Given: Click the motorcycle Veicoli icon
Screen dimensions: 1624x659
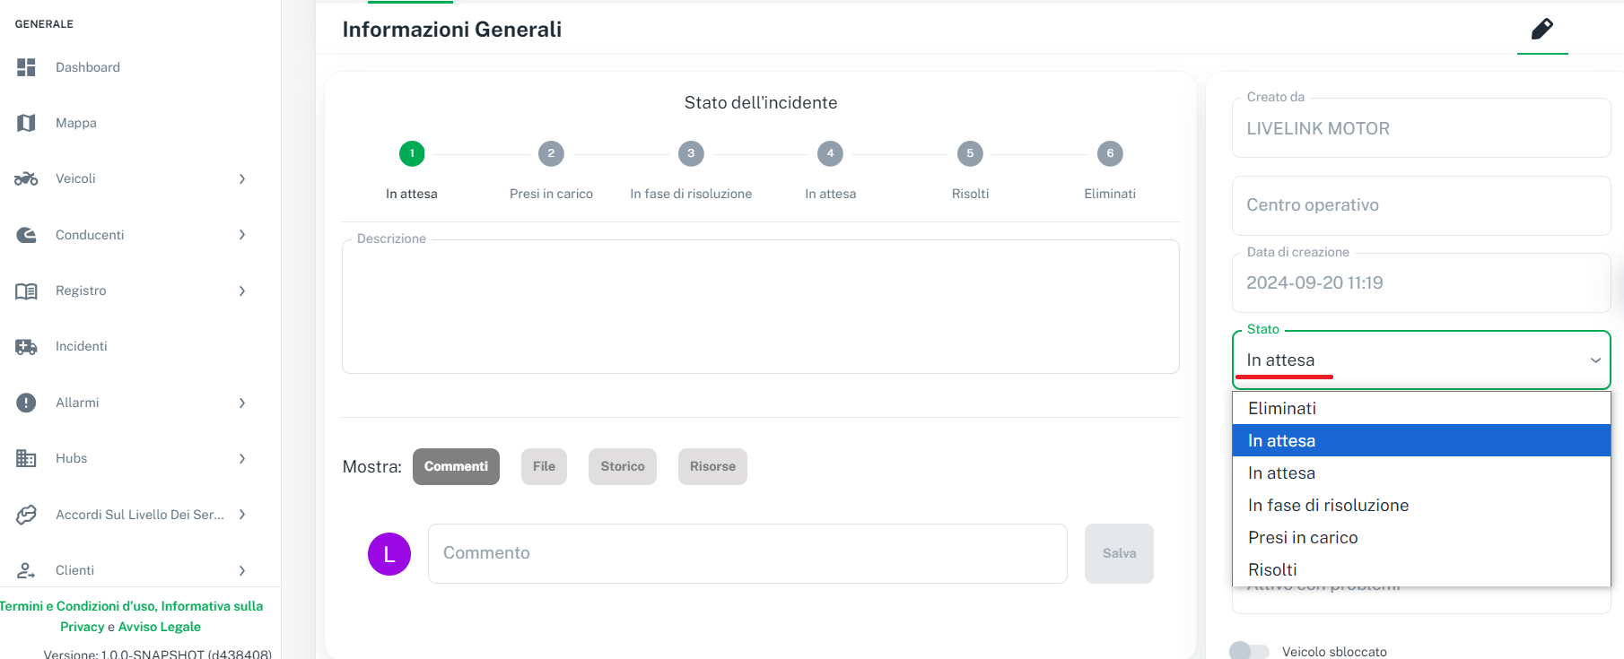Looking at the screenshot, I should (x=26, y=178).
